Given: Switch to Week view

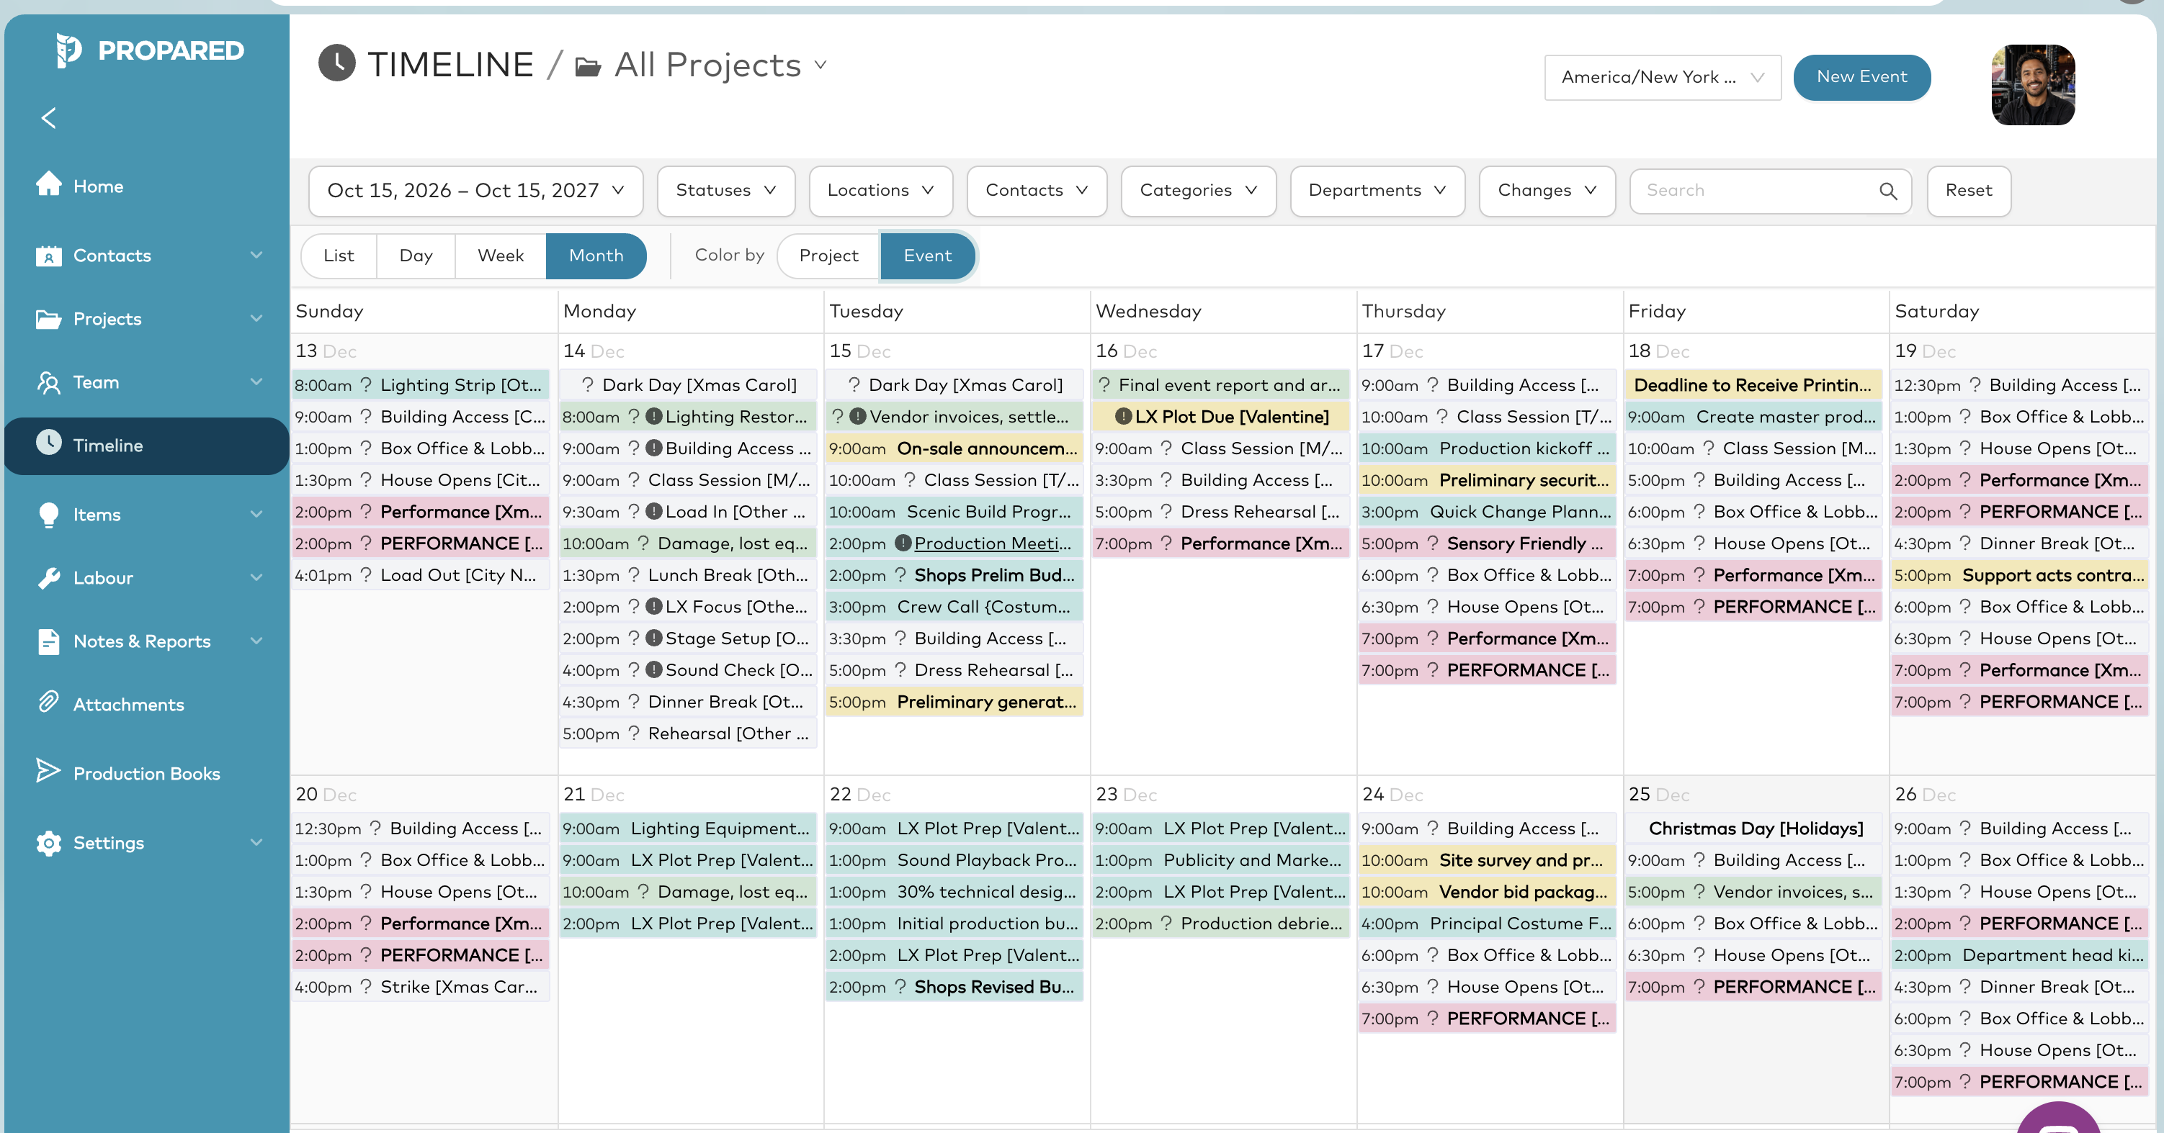Looking at the screenshot, I should point(501,255).
